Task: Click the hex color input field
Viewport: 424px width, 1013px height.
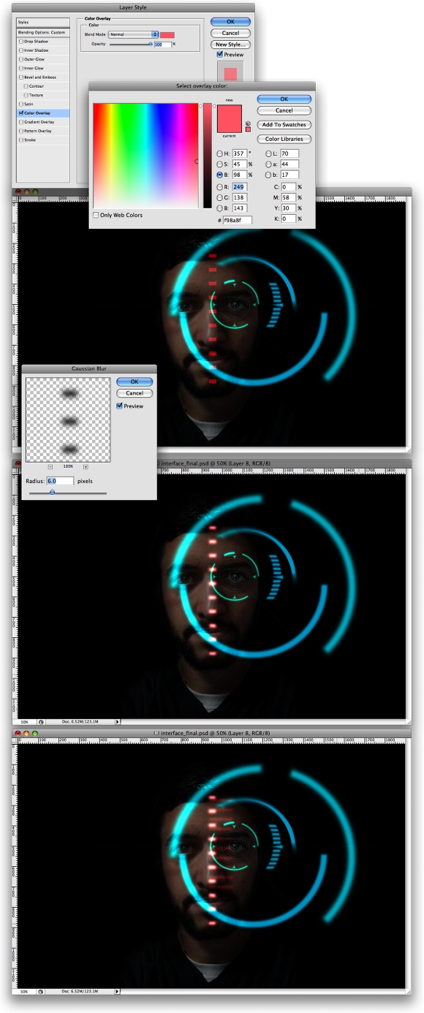Action: (237, 220)
